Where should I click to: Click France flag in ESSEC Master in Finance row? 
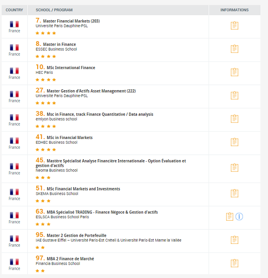click(14, 48)
